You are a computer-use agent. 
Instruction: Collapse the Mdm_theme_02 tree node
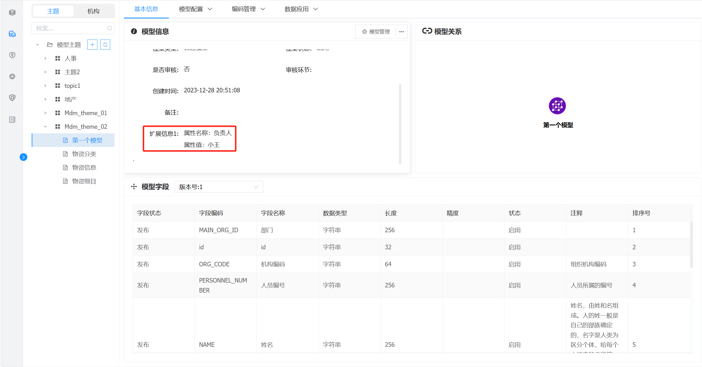pyautogui.click(x=45, y=127)
